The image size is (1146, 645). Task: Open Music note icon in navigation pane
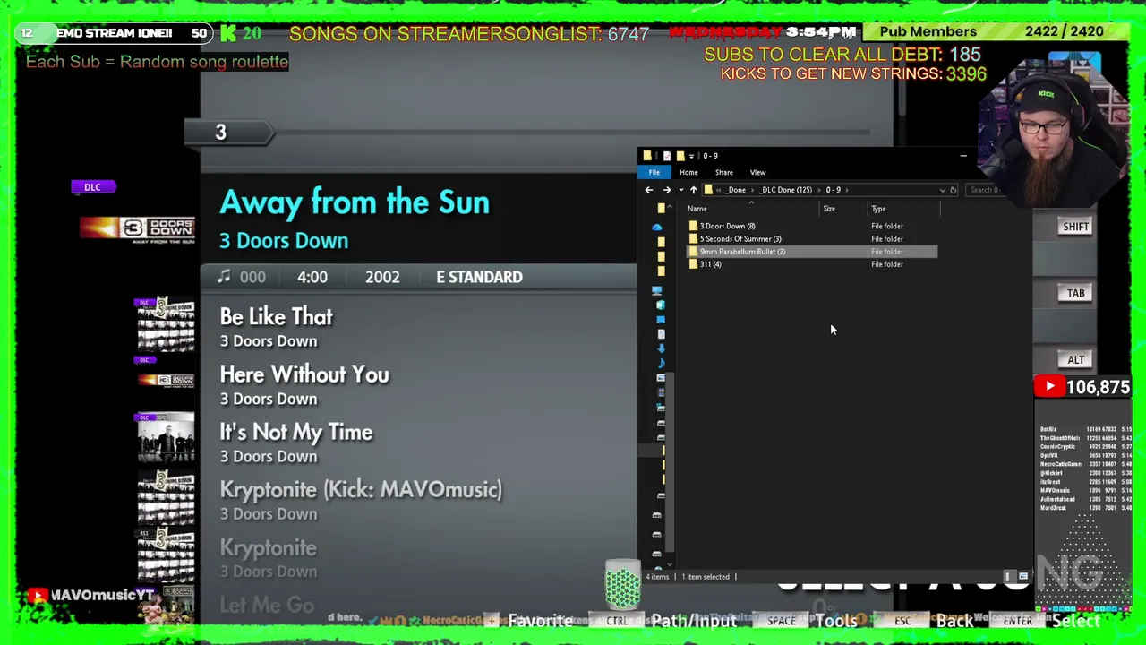(661, 363)
